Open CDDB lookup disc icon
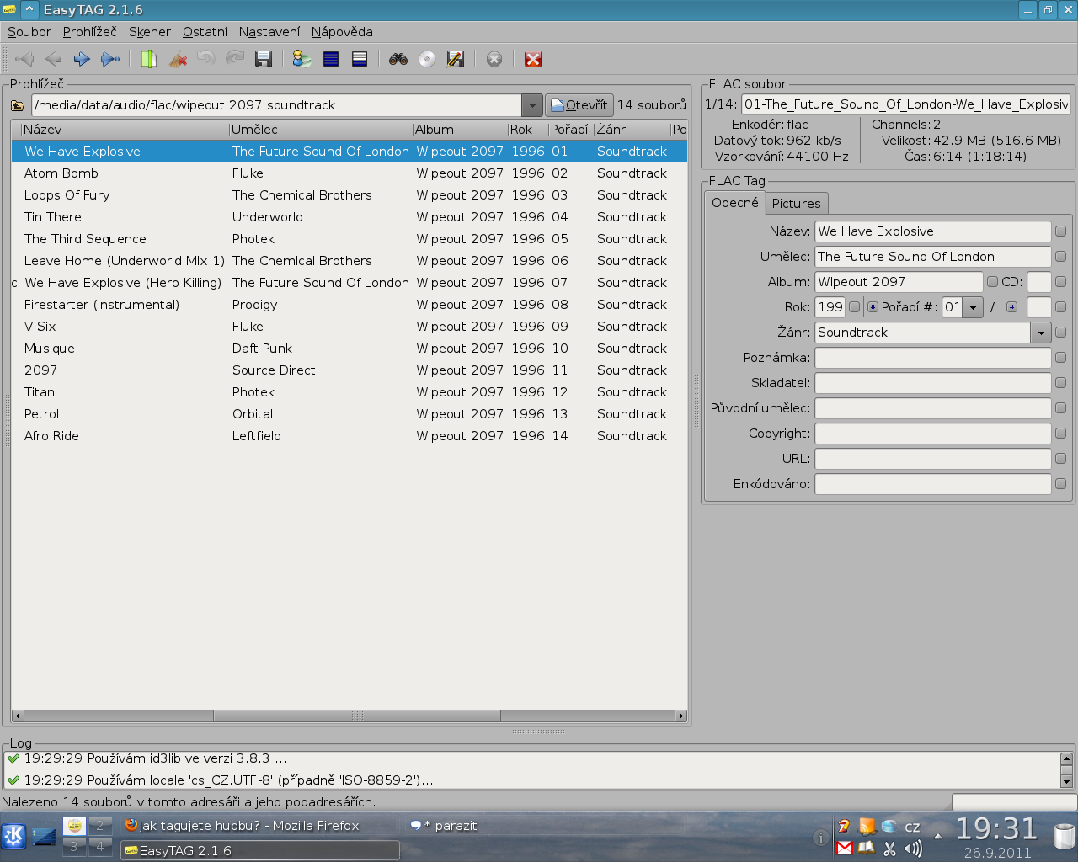This screenshot has width=1078, height=862. [427, 59]
